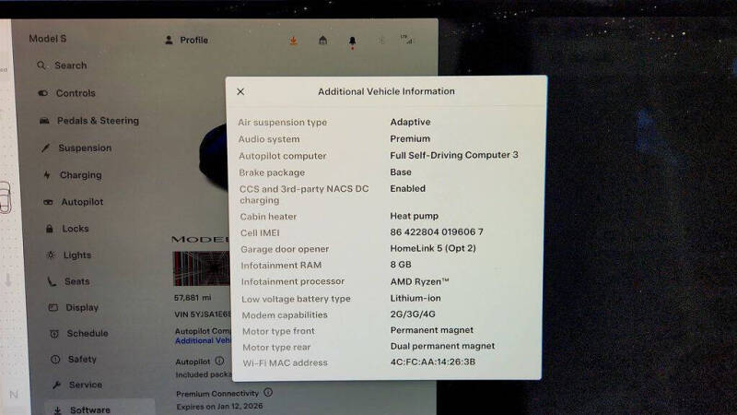
Task: Click the car icon beside Pedals & Steering
Action: point(44,121)
